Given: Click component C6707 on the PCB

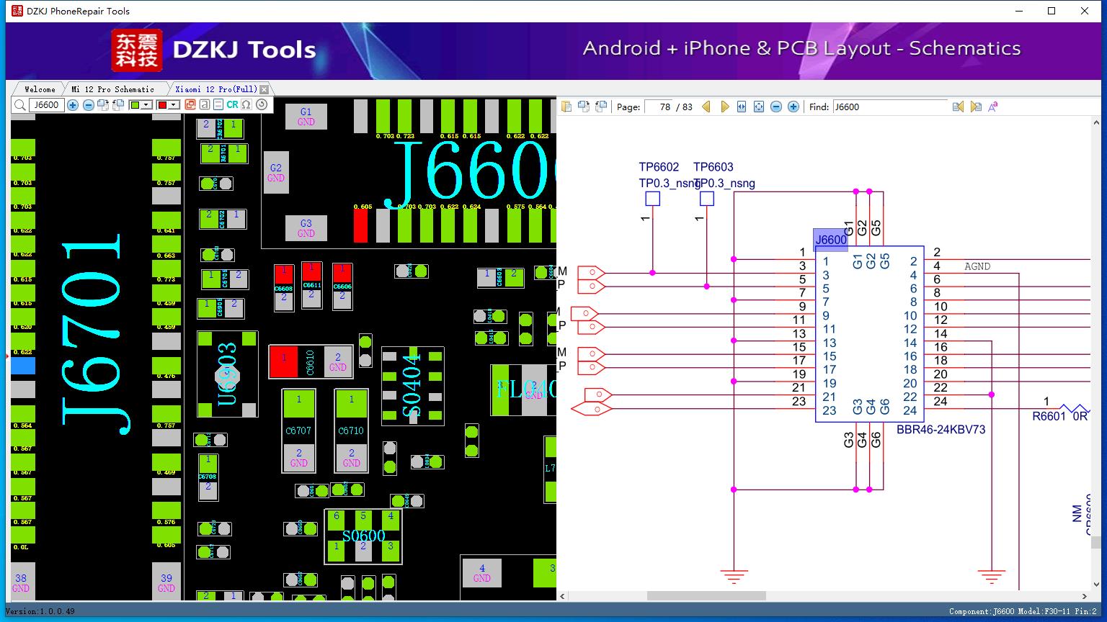Looking at the screenshot, I should tap(298, 431).
